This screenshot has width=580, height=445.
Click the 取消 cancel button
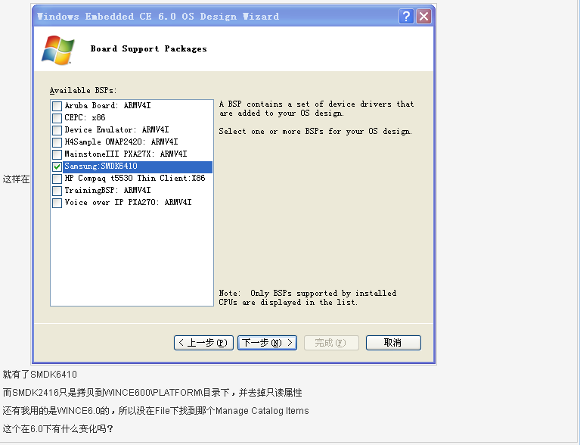point(393,343)
